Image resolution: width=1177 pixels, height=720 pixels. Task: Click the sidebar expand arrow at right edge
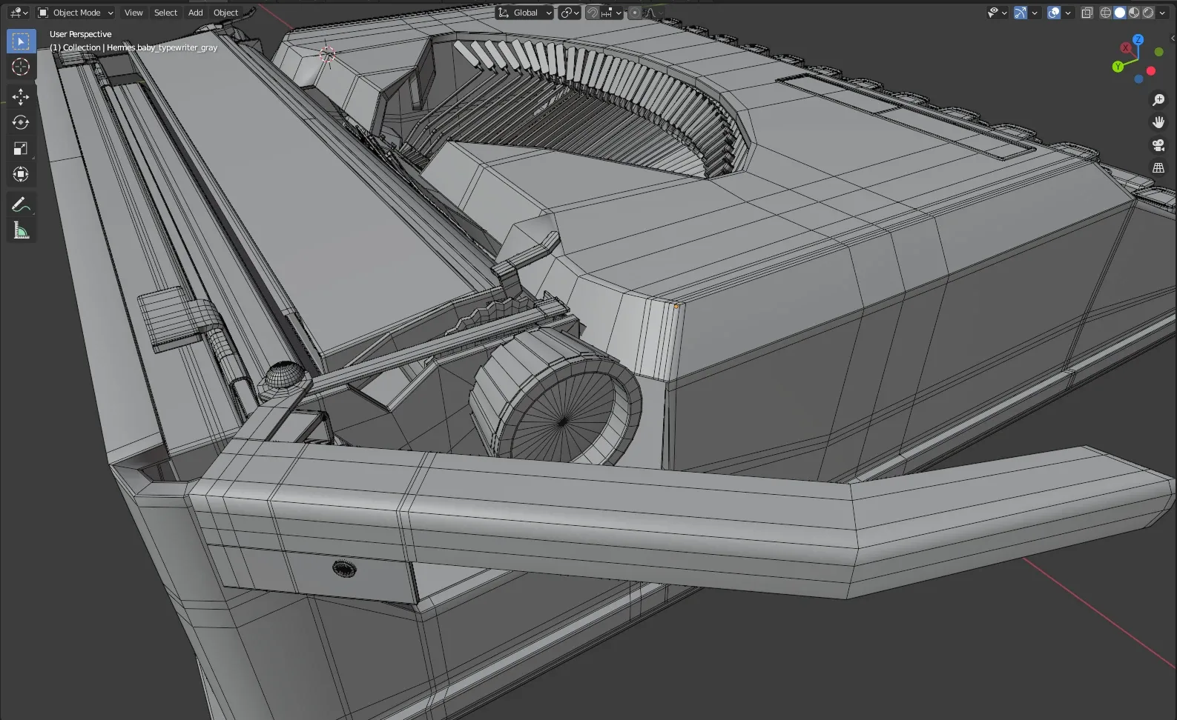tap(1173, 38)
